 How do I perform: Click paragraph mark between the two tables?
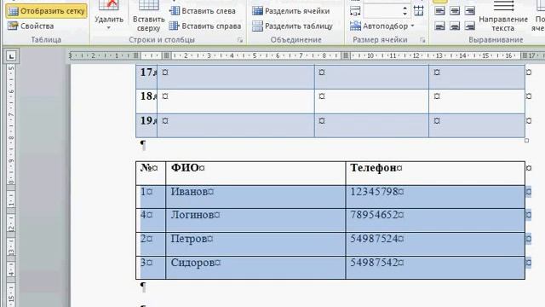point(143,145)
